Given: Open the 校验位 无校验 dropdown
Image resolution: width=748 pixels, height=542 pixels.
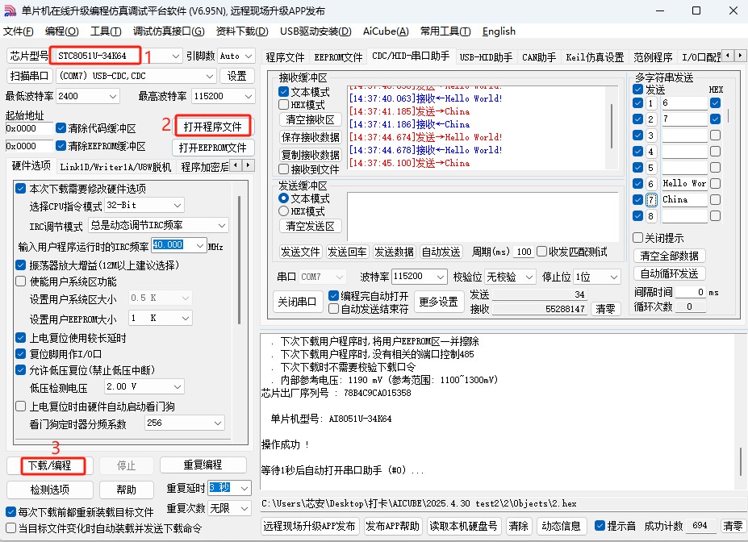Looking at the screenshot, I should coord(529,277).
